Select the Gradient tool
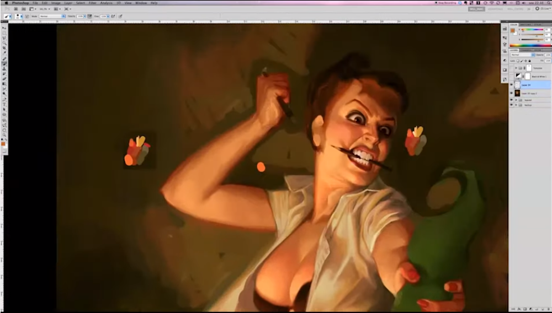Screen dimensions: 552x313 [4, 84]
